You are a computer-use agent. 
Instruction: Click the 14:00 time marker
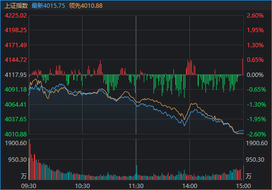[189, 186]
